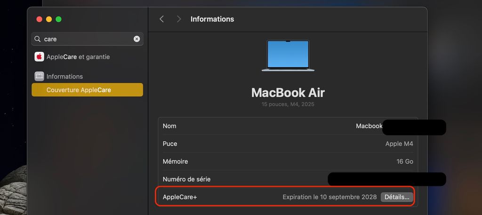Click the Nom row computer name
The height and width of the screenshot is (215, 482).
click(369, 126)
